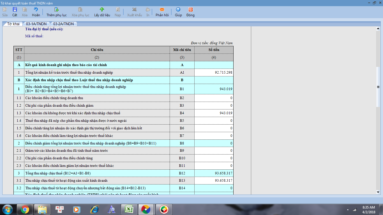The width and height of the screenshot is (383, 215).
Task: Open the Excel icon in the taskbar
Action: [x=129, y=209]
